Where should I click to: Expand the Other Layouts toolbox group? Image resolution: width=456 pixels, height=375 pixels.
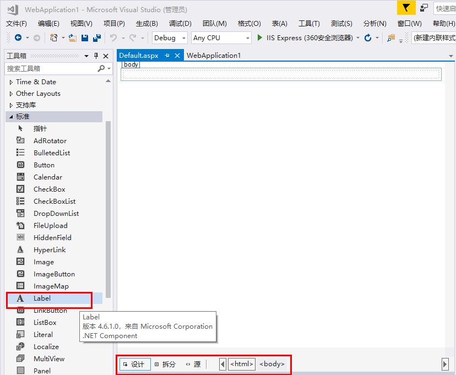point(11,94)
